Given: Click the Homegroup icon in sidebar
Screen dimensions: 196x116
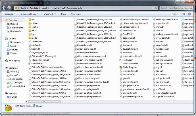Looking at the screenshot, I should (6, 61).
